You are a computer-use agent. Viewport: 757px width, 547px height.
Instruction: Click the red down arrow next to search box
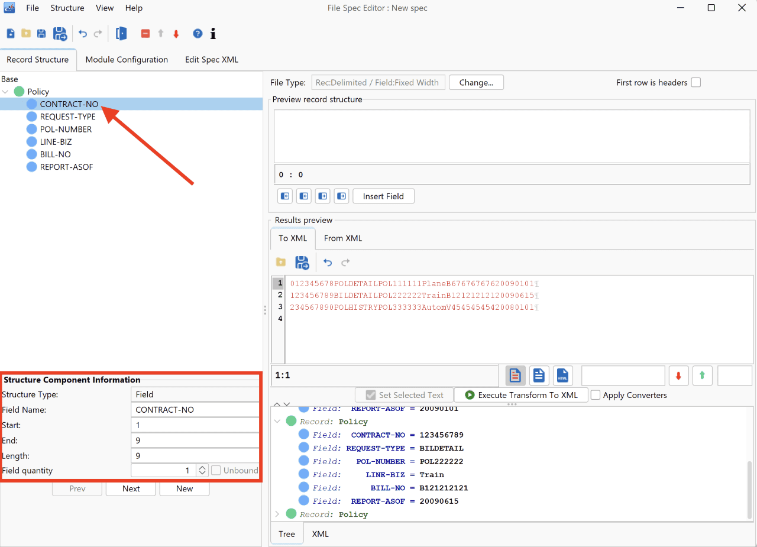pos(678,376)
